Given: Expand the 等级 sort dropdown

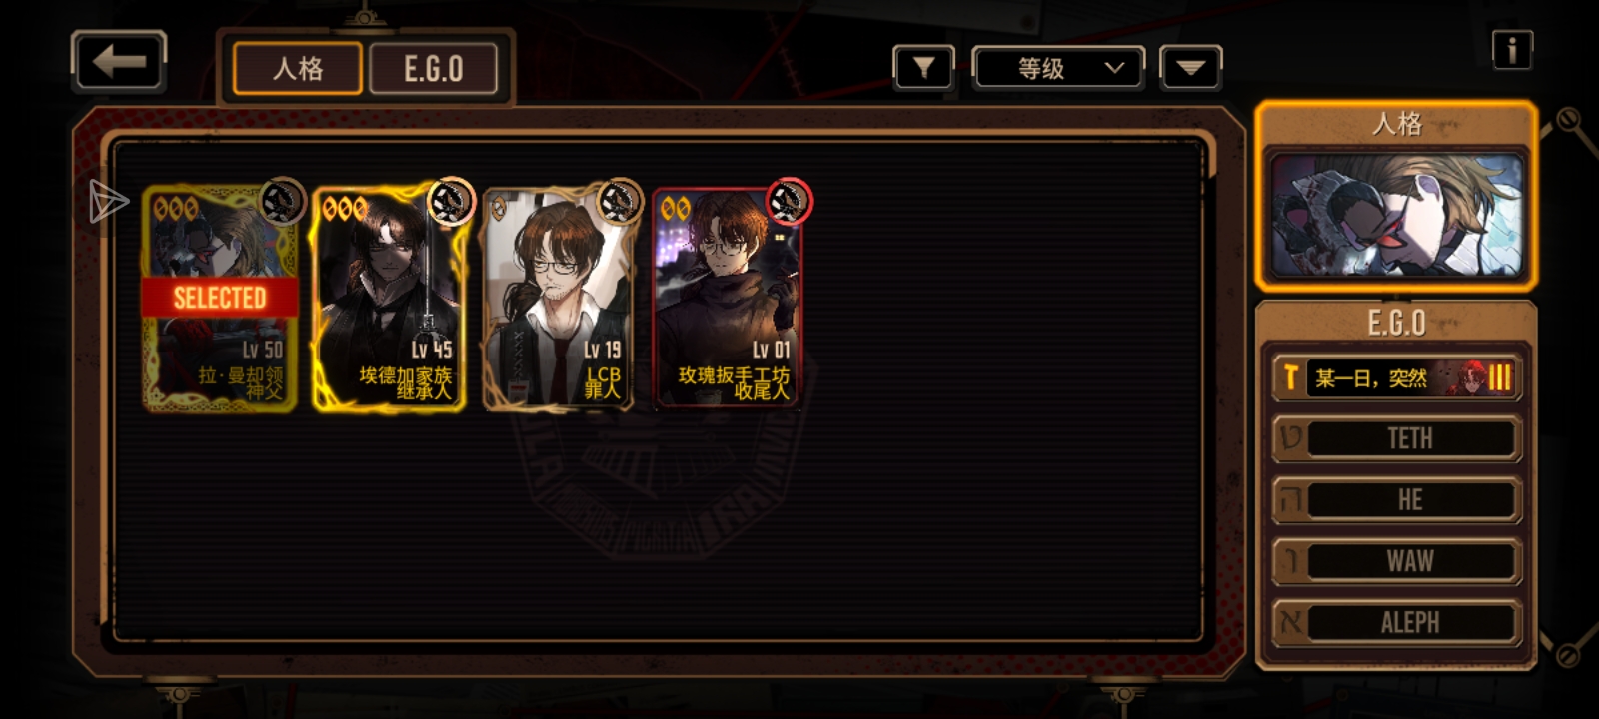Looking at the screenshot, I should [x=1058, y=68].
